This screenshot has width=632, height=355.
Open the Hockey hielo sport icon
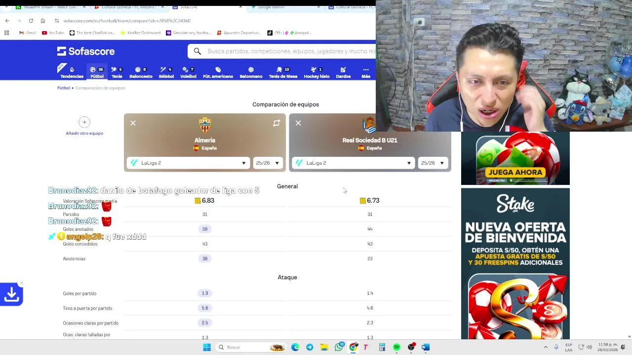316,72
